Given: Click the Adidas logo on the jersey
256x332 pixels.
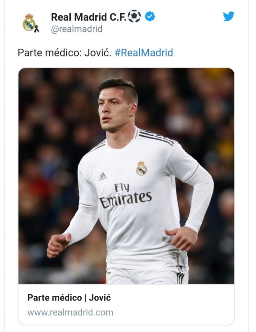Looking at the screenshot, I should tap(103, 177).
